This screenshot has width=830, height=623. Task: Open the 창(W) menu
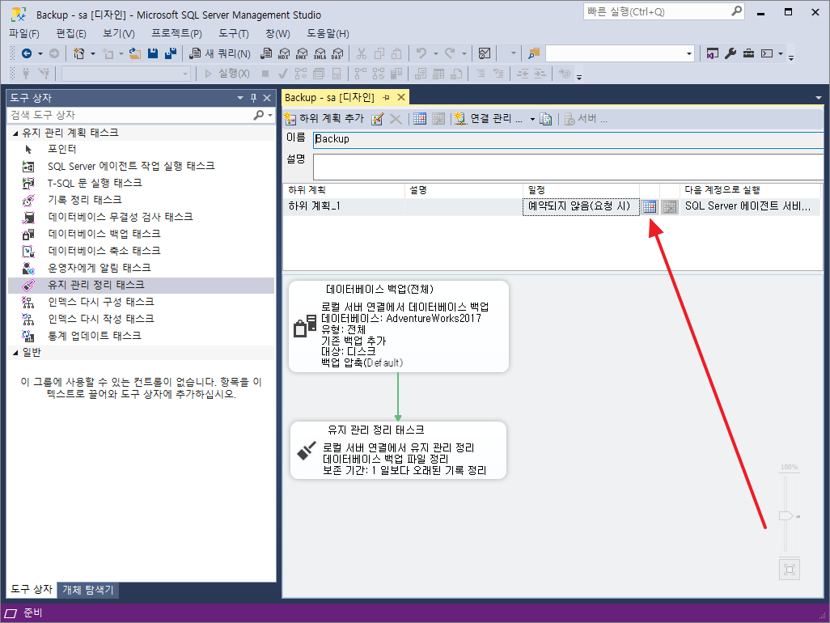[277, 34]
